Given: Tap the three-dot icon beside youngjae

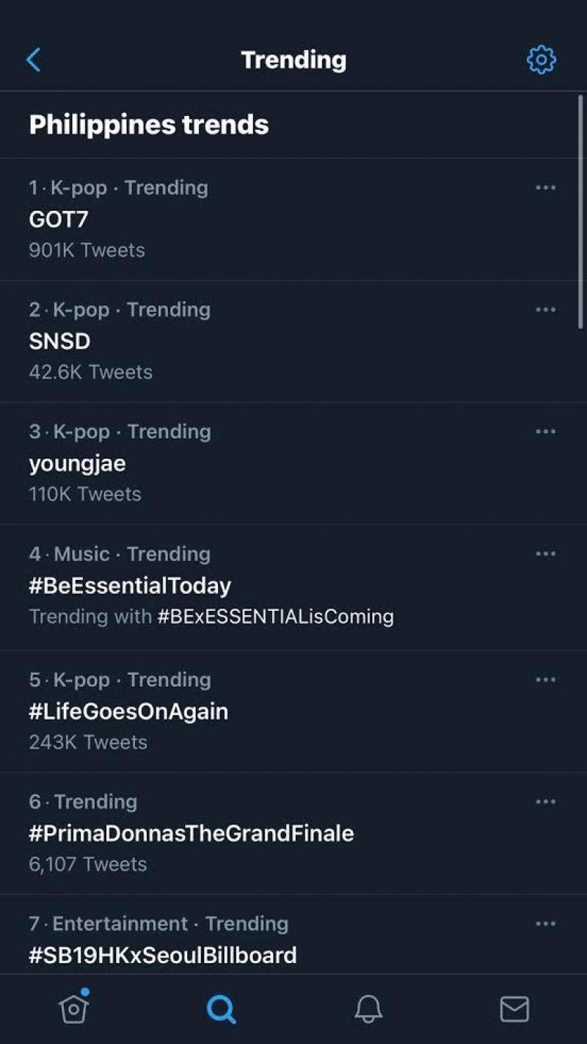Looking at the screenshot, I should point(546,431).
